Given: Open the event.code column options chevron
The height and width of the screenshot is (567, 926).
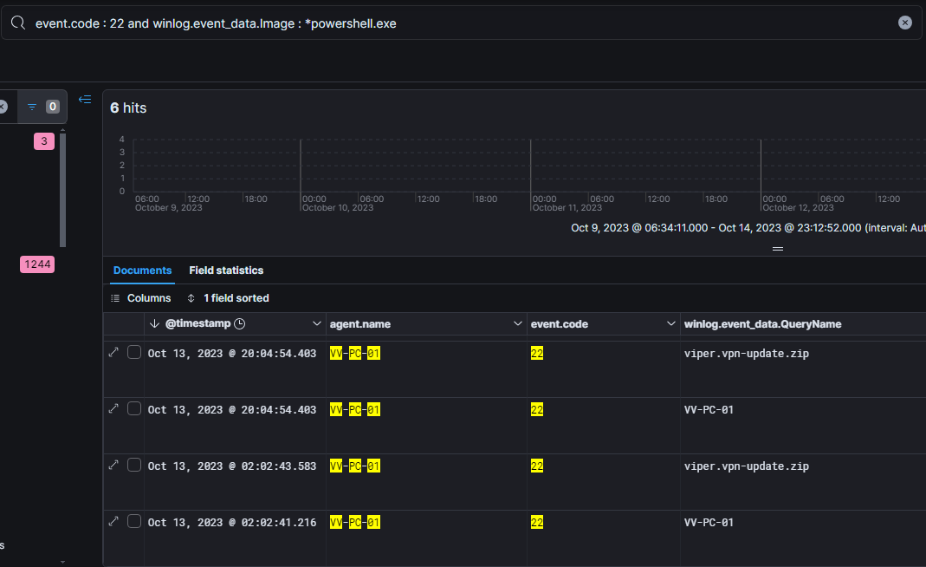Looking at the screenshot, I should (x=670, y=324).
